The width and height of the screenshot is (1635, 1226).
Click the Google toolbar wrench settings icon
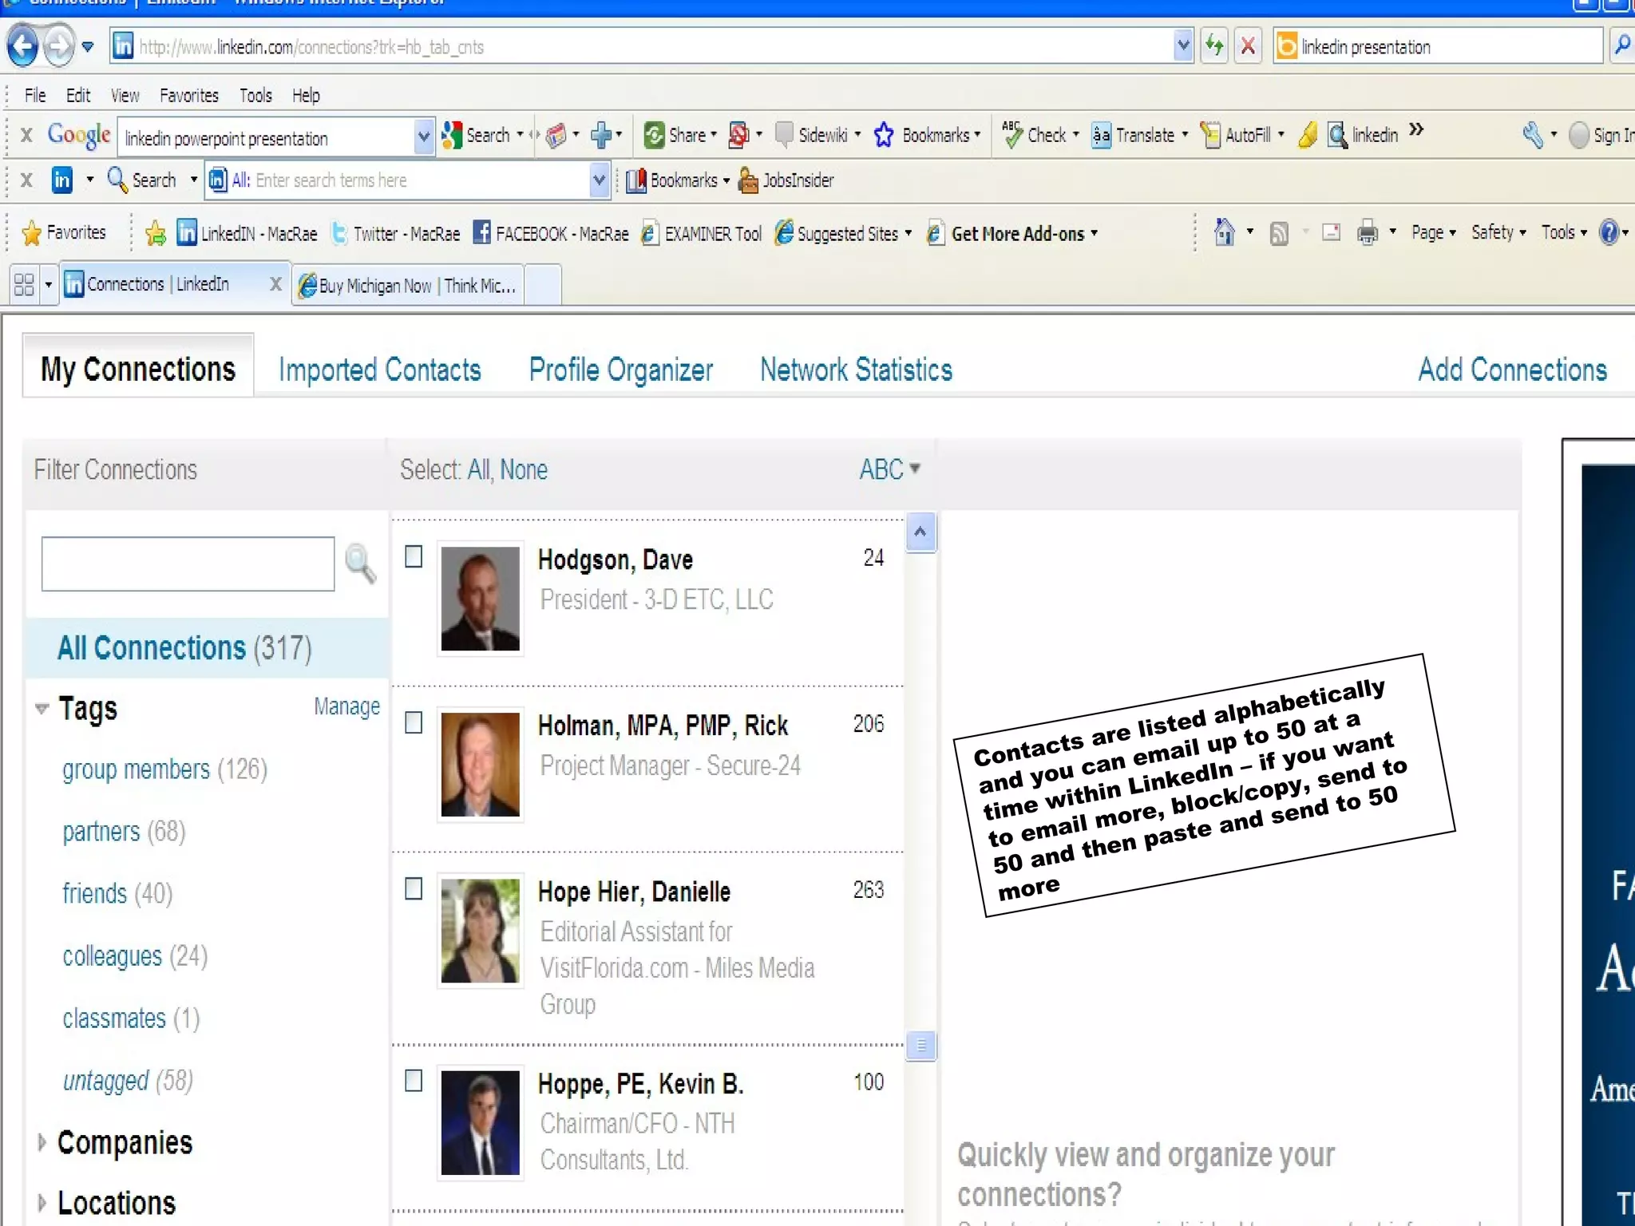coord(1532,135)
